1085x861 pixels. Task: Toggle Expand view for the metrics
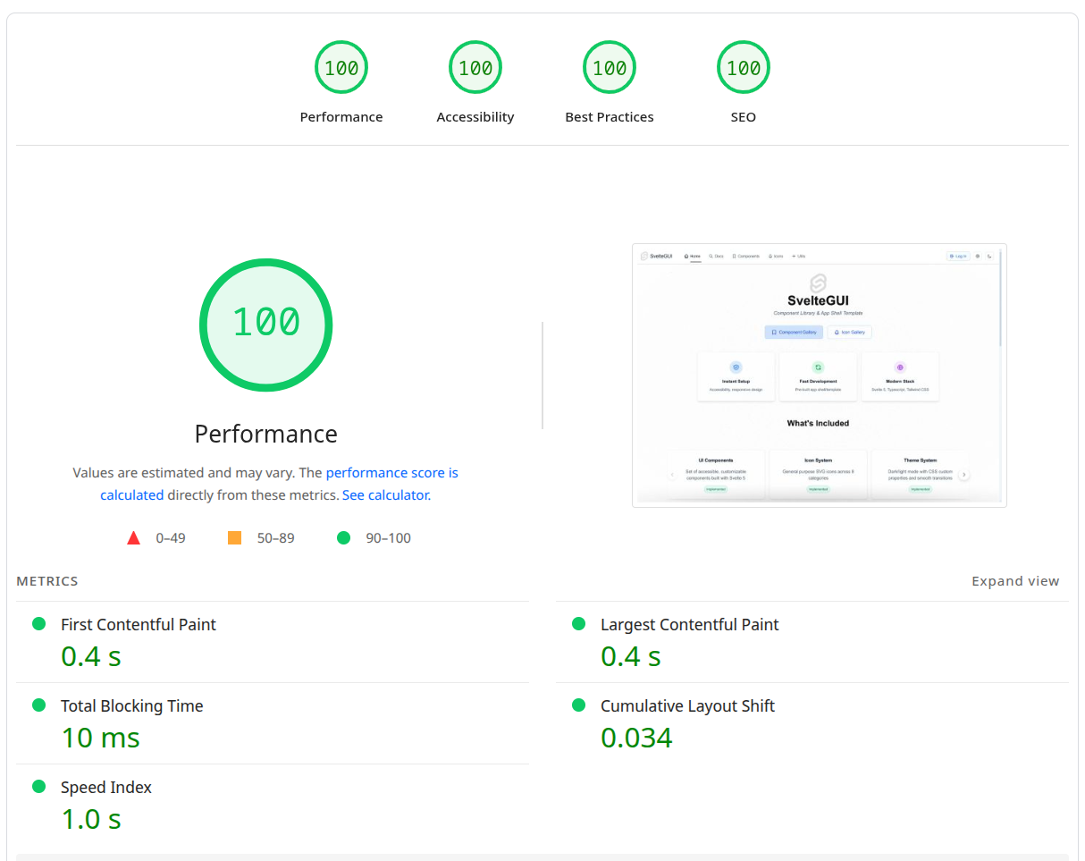1015,581
